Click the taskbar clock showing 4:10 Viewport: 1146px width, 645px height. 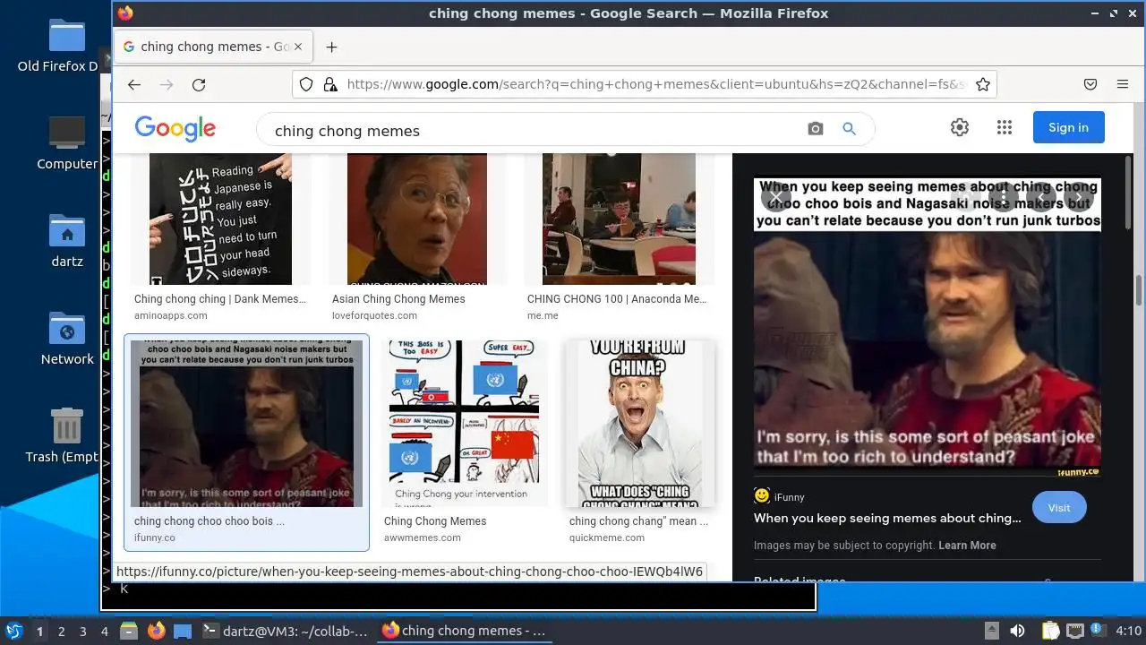(1129, 631)
